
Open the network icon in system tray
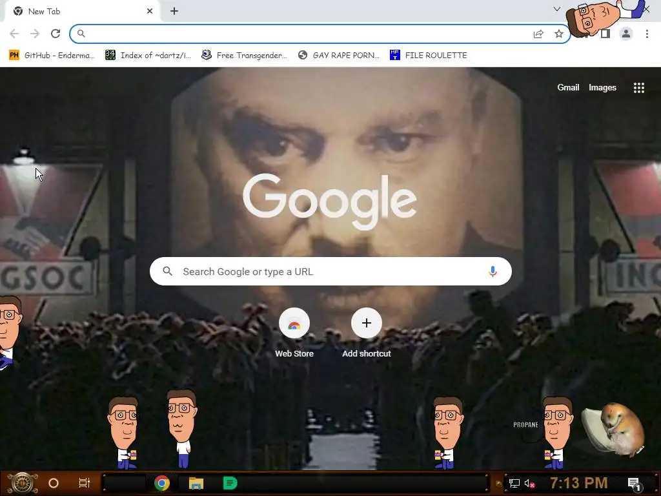click(x=514, y=483)
